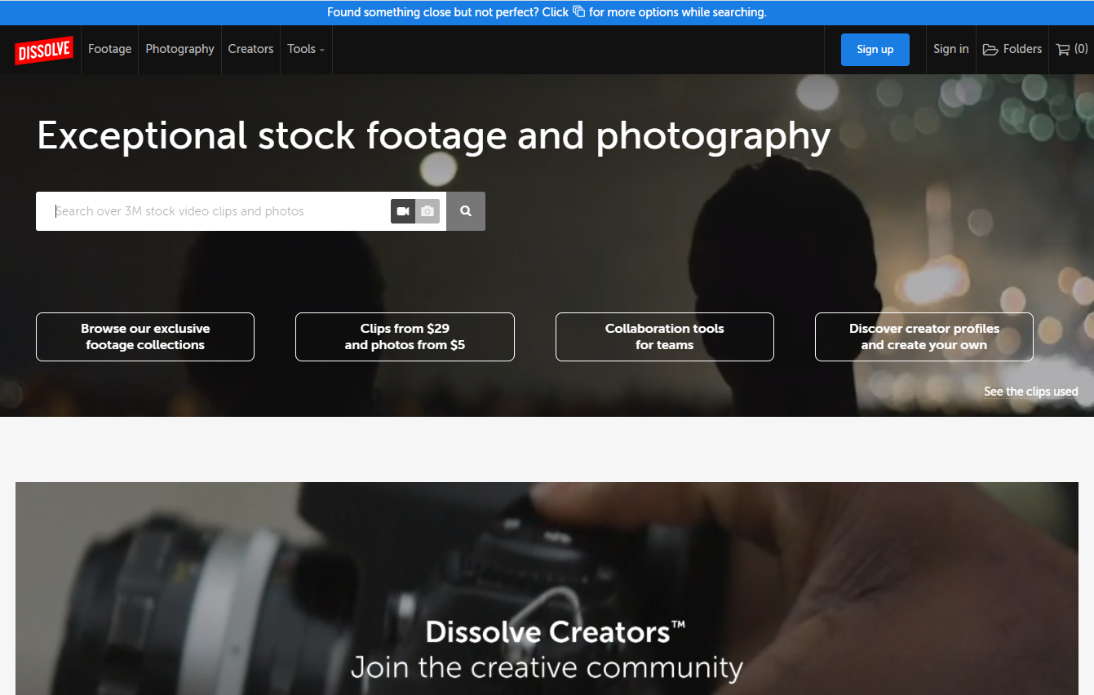Click the blue search tip banner text
Image resolution: width=1094 pixels, height=695 pixels.
[x=547, y=12]
